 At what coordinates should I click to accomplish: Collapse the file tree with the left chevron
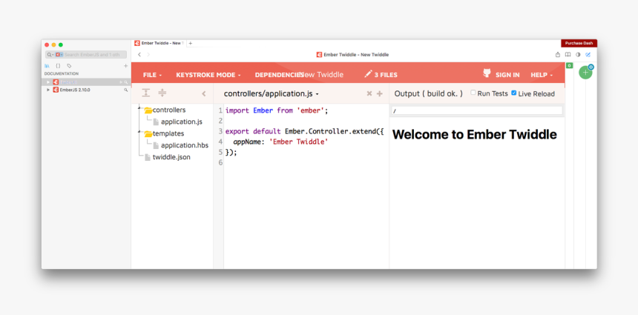[204, 94]
